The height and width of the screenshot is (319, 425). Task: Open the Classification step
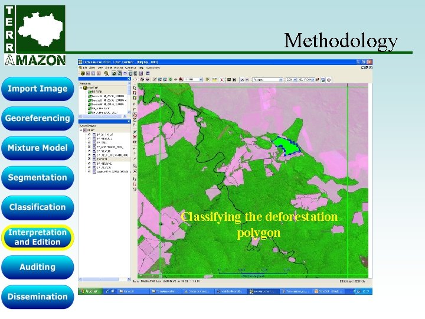[x=37, y=207]
